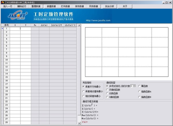
Task: Select 误差平方和最小 criterion
Action: coord(92,87)
